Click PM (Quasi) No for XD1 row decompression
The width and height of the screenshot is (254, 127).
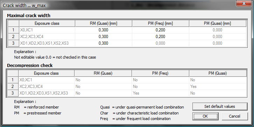218,93
